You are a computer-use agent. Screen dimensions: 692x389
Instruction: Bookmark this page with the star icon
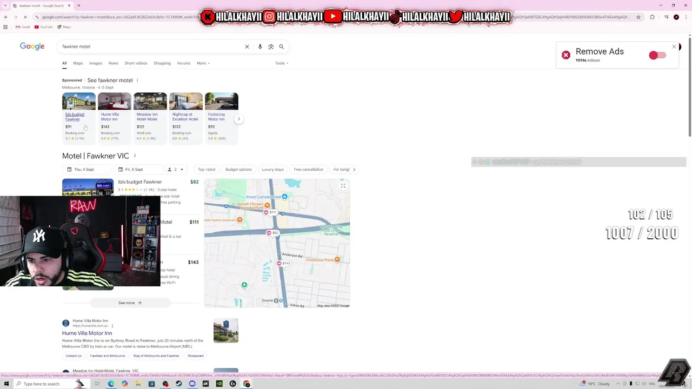[638, 17]
